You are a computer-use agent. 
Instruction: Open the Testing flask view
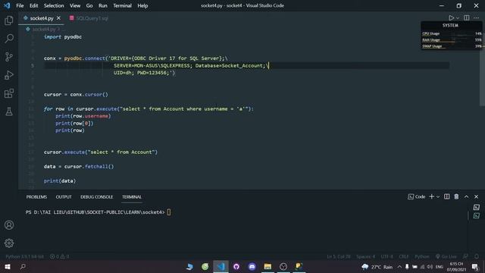point(9,111)
